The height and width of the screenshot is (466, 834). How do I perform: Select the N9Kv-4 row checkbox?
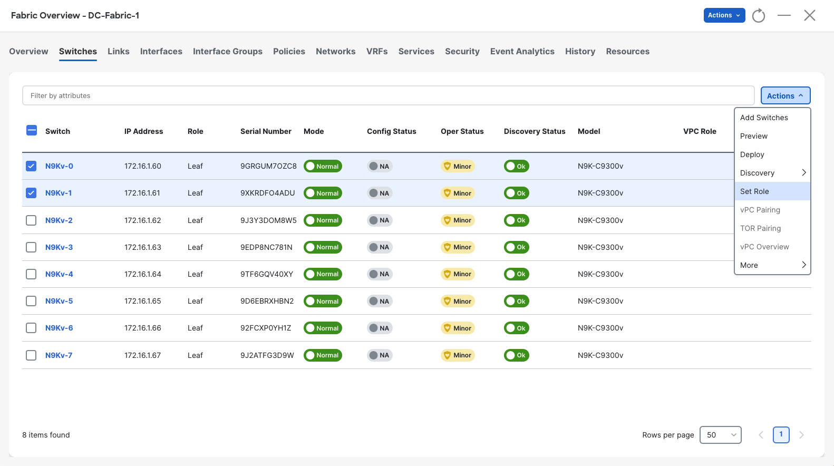31,274
